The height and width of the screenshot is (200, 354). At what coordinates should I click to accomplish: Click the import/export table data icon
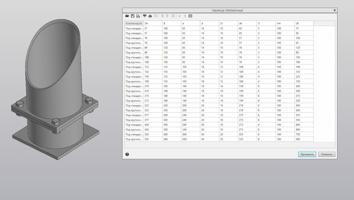pos(138,16)
